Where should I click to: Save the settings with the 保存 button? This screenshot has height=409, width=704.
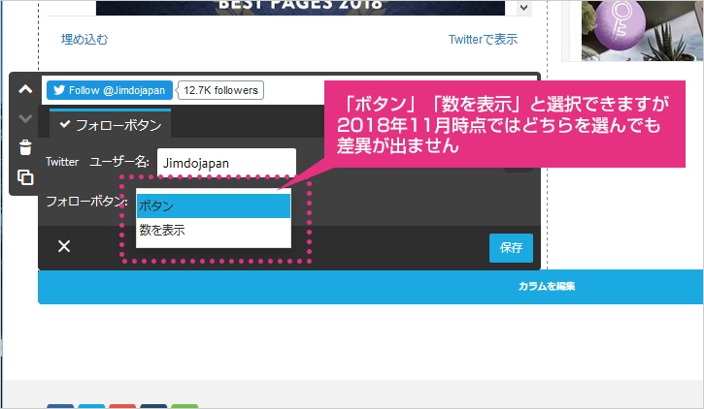(x=511, y=248)
